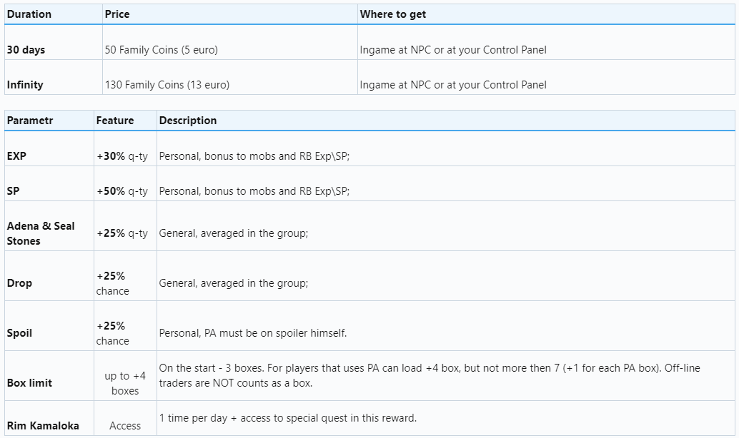Click the 130 Family Coins price
The image size is (739, 438).
tap(167, 85)
